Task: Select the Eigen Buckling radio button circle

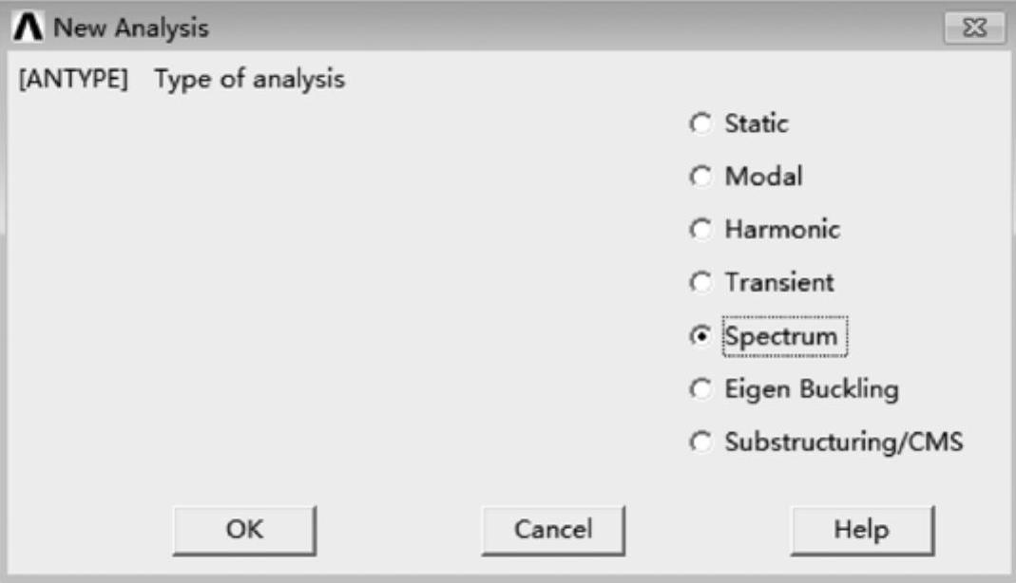Action: pyautogui.click(x=701, y=389)
